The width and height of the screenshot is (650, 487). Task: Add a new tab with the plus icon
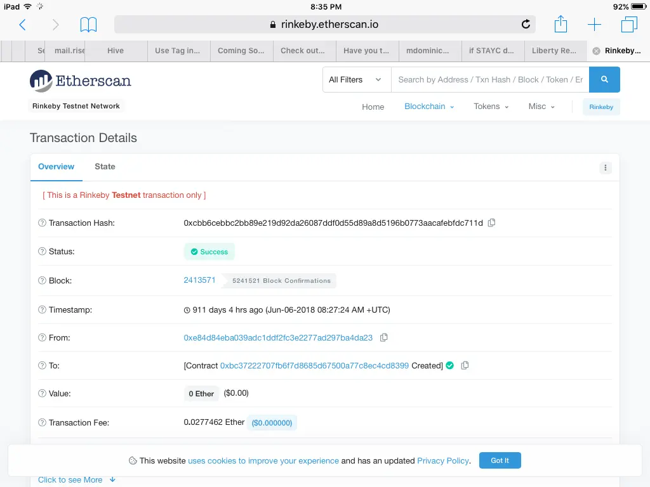(594, 25)
